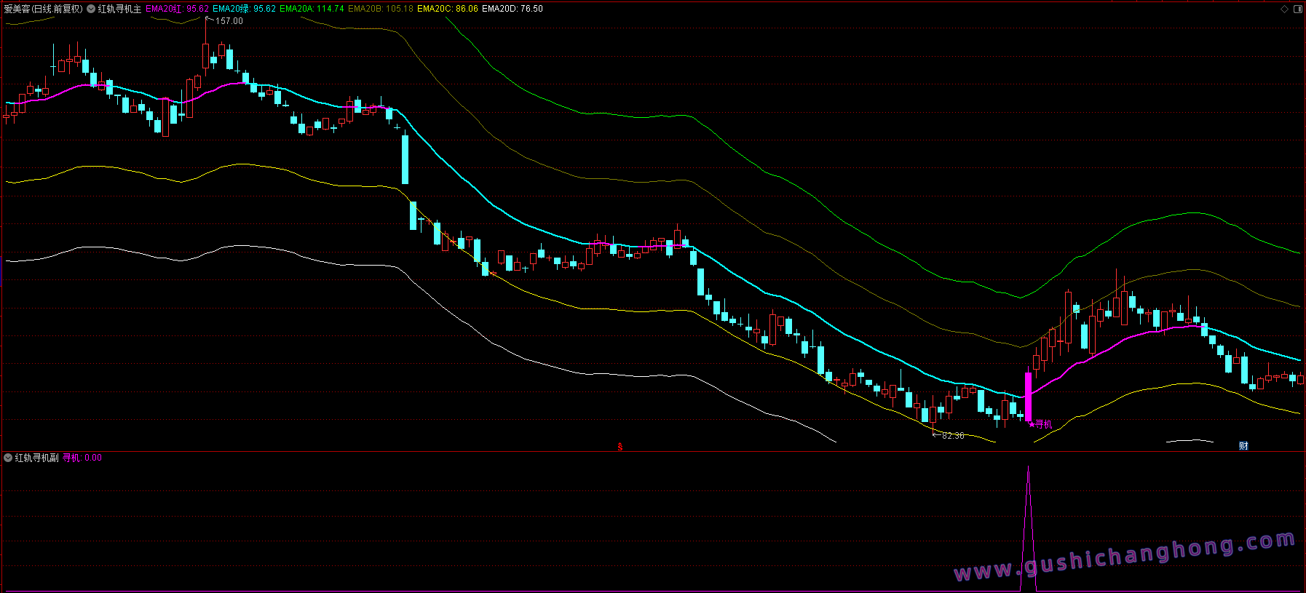1306x593 pixels.
Task: Select the EMA20A: 114.74 value
Action: tap(312, 9)
